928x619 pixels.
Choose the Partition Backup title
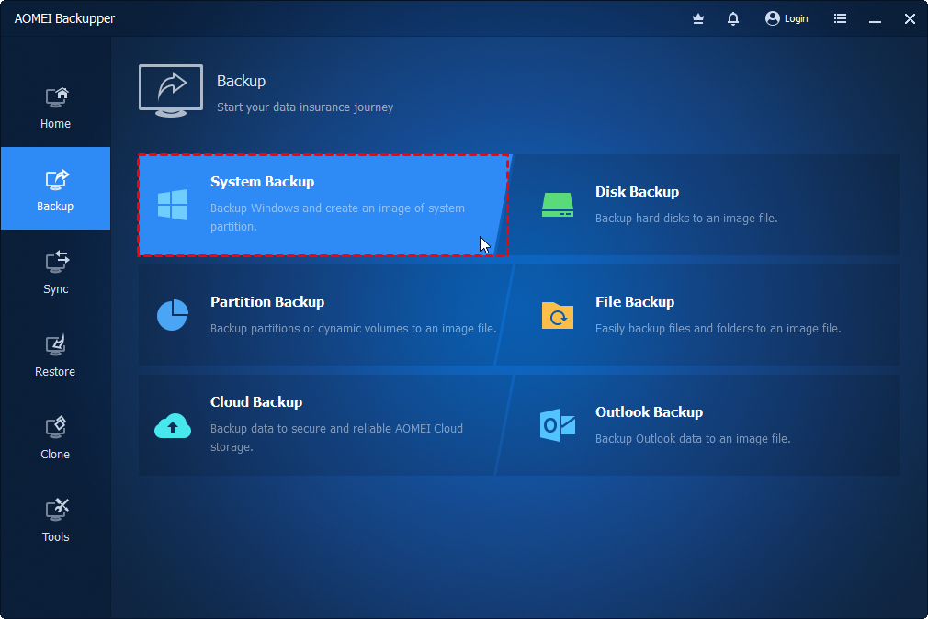point(267,302)
